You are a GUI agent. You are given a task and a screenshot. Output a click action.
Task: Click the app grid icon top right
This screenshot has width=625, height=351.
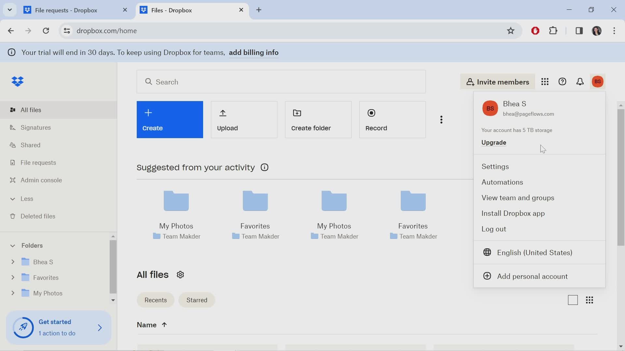[545, 82]
